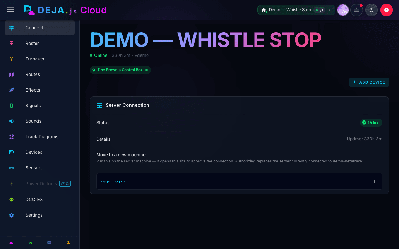The height and width of the screenshot is (249, 399).
Task: Click the Turnouts fork icon
Action: point(12,59)
